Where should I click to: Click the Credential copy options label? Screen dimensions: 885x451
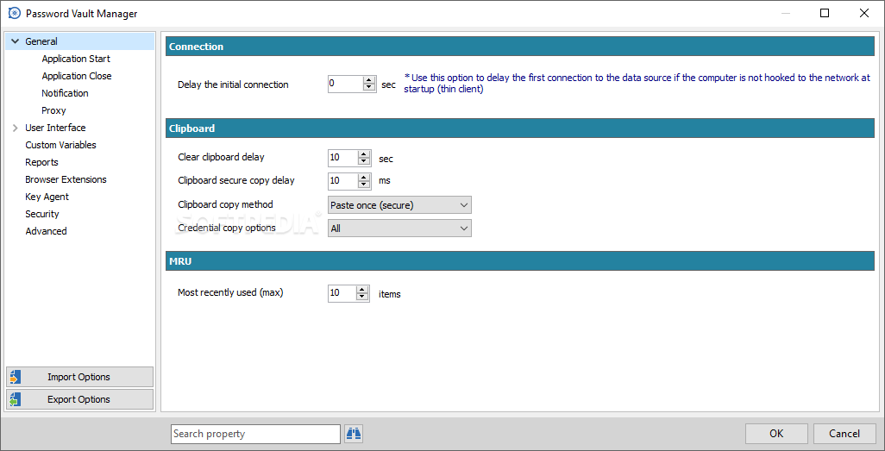pyautogui.click(x=226, y=228)
